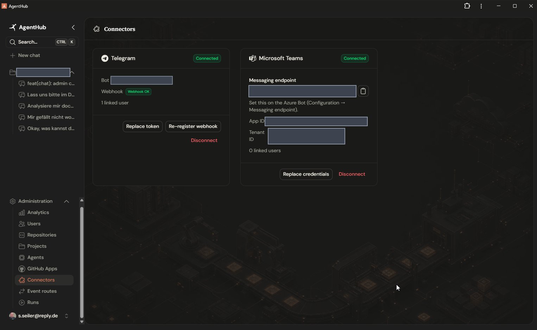Image resolution: width=537 pixels, height=330 pixels.
Task: Click the Messaging endpoint field
Action: (302, 91)
